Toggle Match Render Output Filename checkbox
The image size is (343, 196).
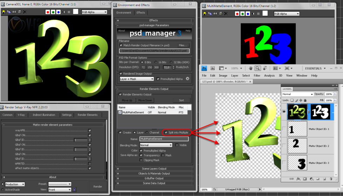pos(121,45)
